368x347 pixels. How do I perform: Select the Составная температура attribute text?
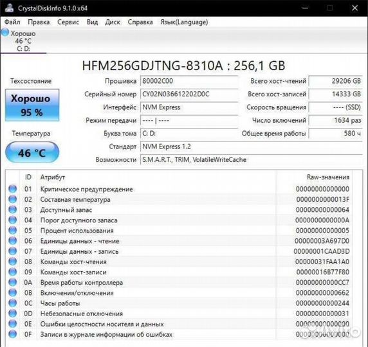point(75,199)
